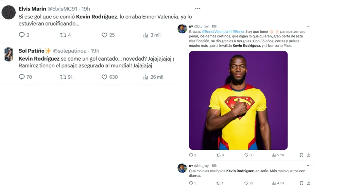
Task: Open Sol Patiño's profile via her display name
Action: click(32, 51)
